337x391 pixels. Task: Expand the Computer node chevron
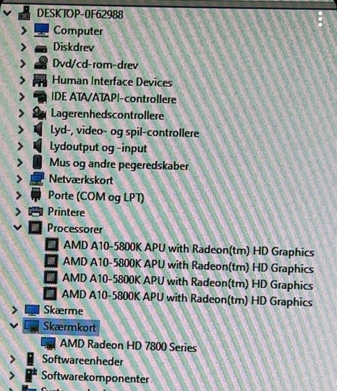(23, 31)
